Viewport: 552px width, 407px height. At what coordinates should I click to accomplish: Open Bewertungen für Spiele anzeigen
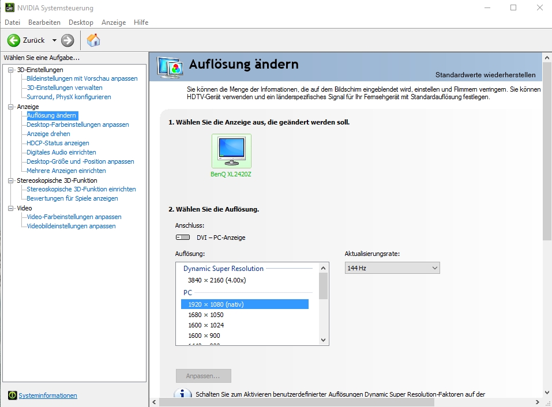tap(73, 198)
